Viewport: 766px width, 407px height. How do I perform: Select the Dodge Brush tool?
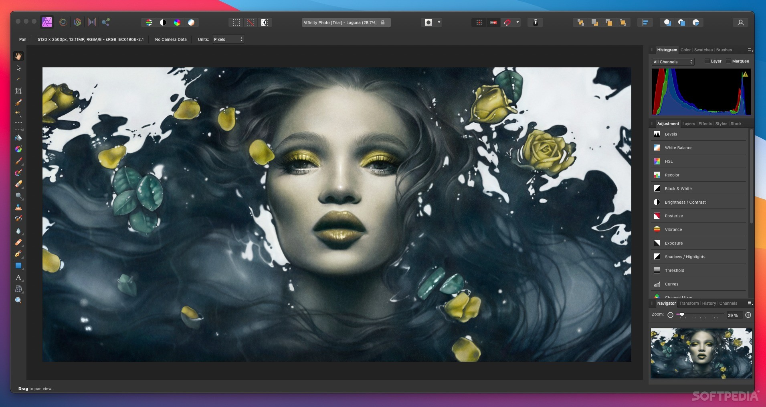(x=18, y=196)
